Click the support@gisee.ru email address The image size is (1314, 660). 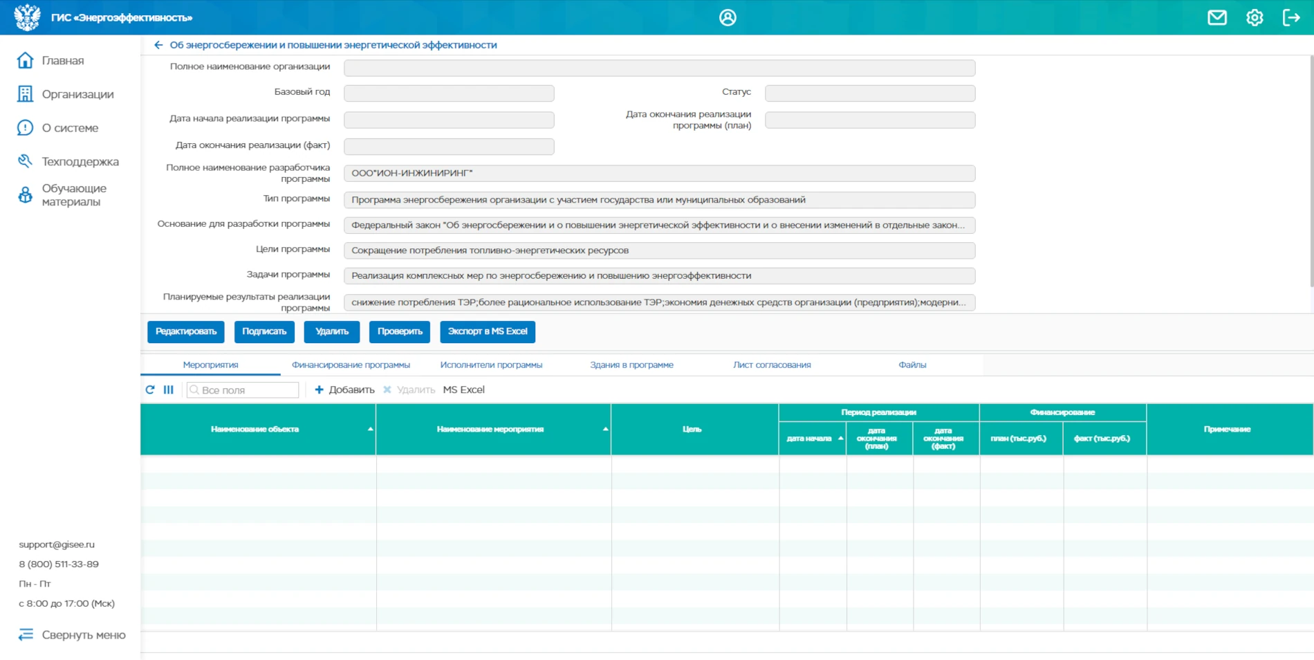point(57,544)
